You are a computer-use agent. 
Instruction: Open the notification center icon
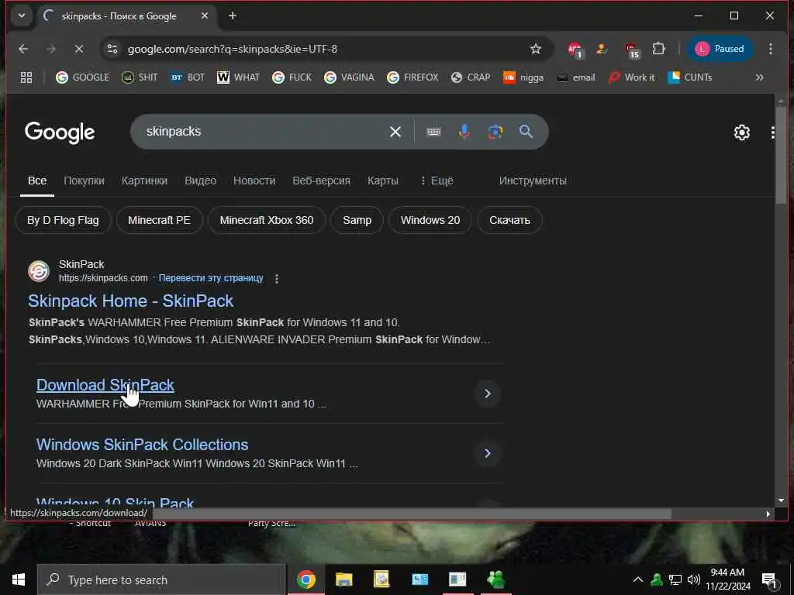[x=770, y=580]
